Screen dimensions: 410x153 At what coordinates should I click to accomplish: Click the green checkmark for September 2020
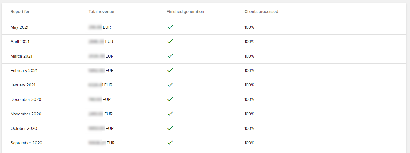(170, 143)
